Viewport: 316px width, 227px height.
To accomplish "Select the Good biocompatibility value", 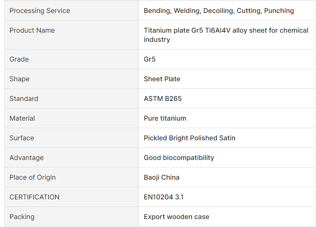I will pyautogui.click(x=179, y=157).
